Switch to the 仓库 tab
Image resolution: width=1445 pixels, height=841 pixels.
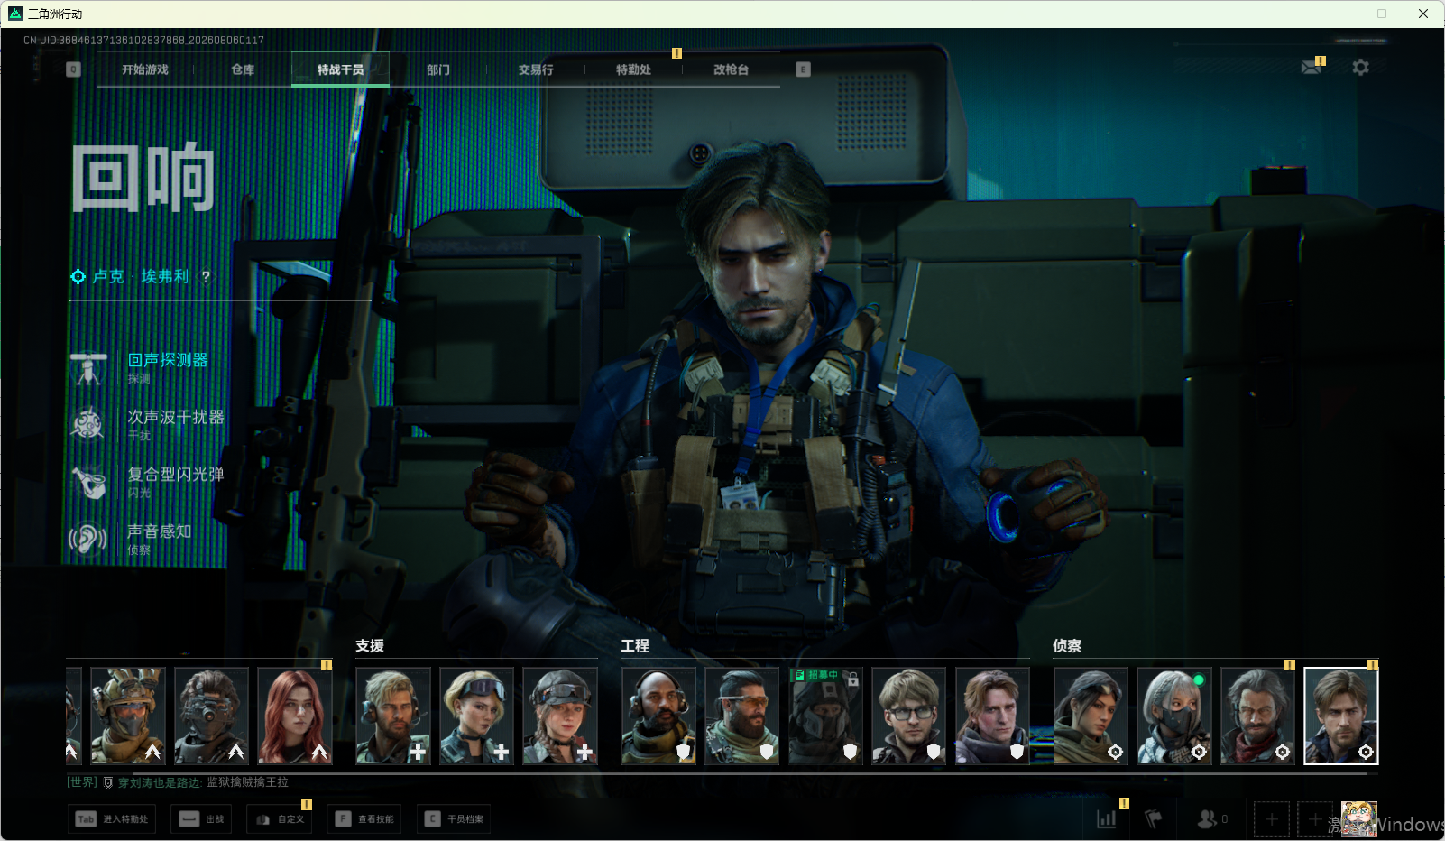tap(243, 69)
